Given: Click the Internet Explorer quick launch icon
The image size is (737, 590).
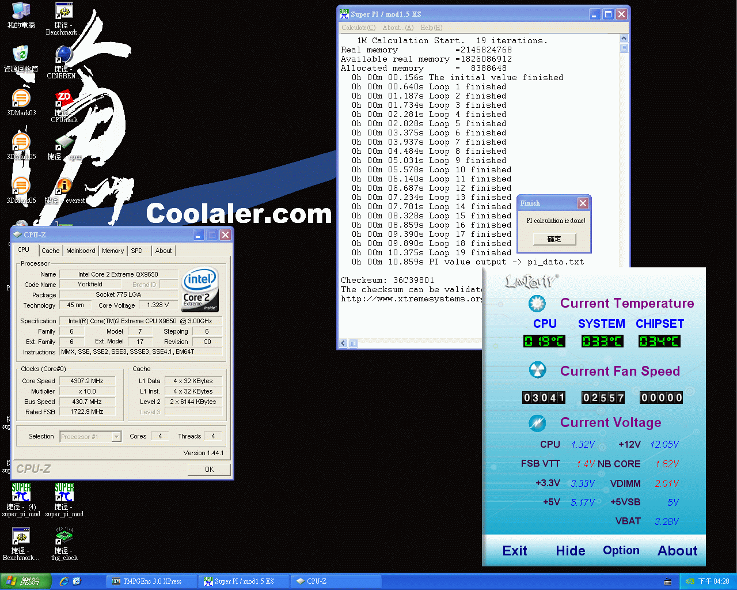Looking at the screenshot, I should [x=64, y=581].
